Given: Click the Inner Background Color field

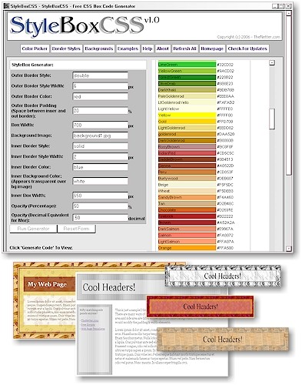Looking at the screenshot, I should [100, 181].
